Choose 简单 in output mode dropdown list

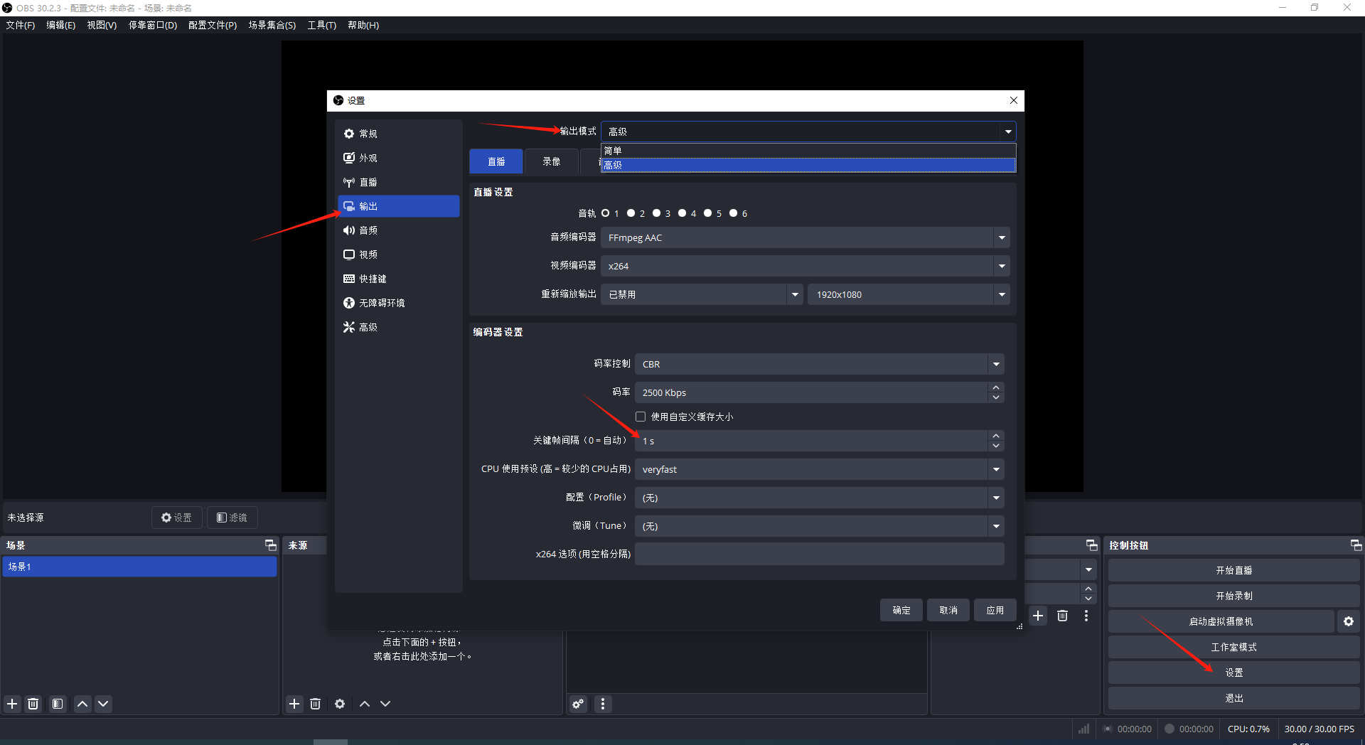click(x=808, y=151)
